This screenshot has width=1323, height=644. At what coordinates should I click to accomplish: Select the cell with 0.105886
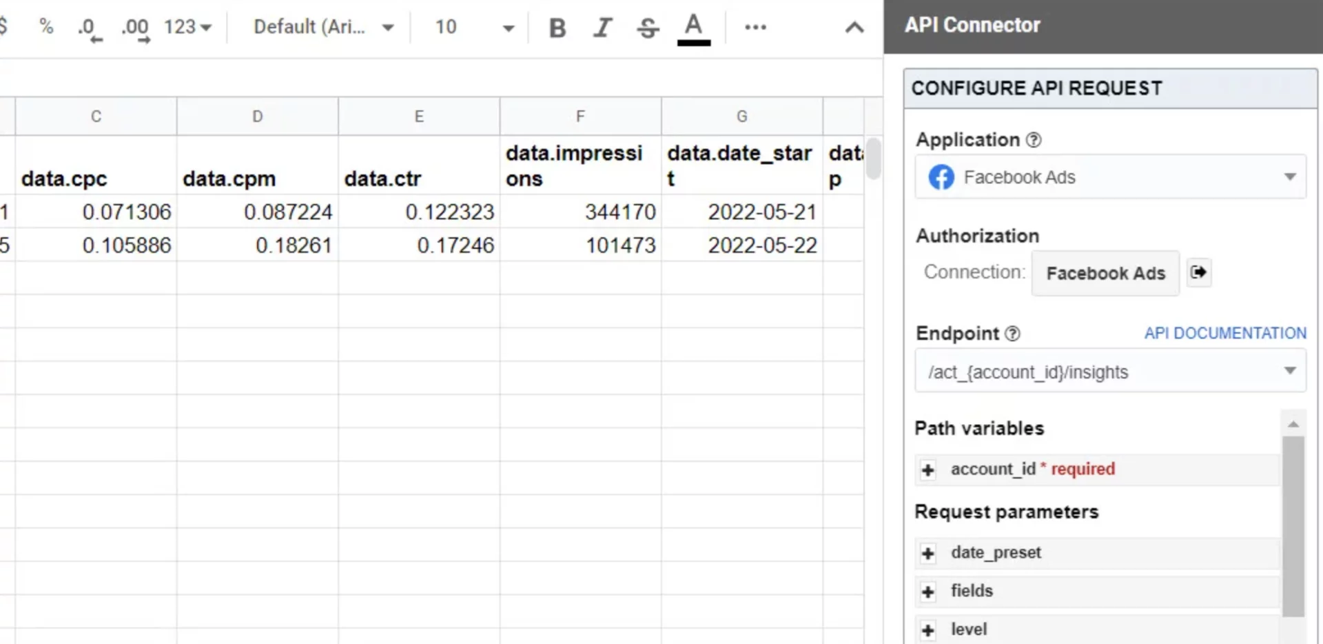tap(96, 245)
